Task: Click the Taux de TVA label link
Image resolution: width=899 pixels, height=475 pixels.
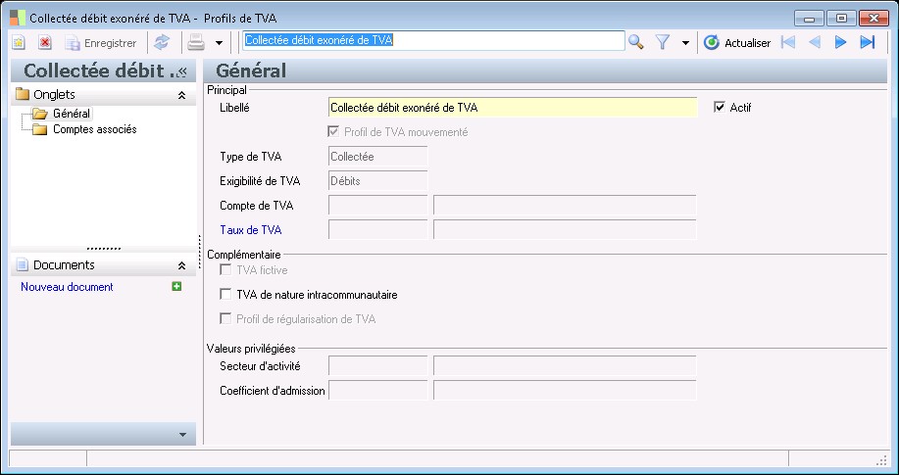Action: [x=251, y=230]
